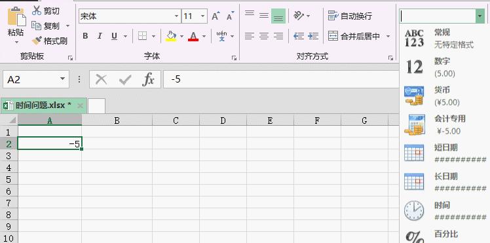The image size is (490, 243).
Task: Open the Paste options arrow below 粘贴
Action: pos(16,42)
